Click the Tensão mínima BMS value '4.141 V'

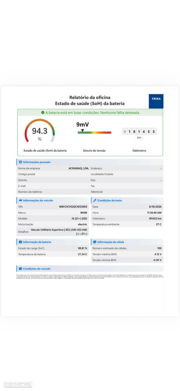pos(158,260)
